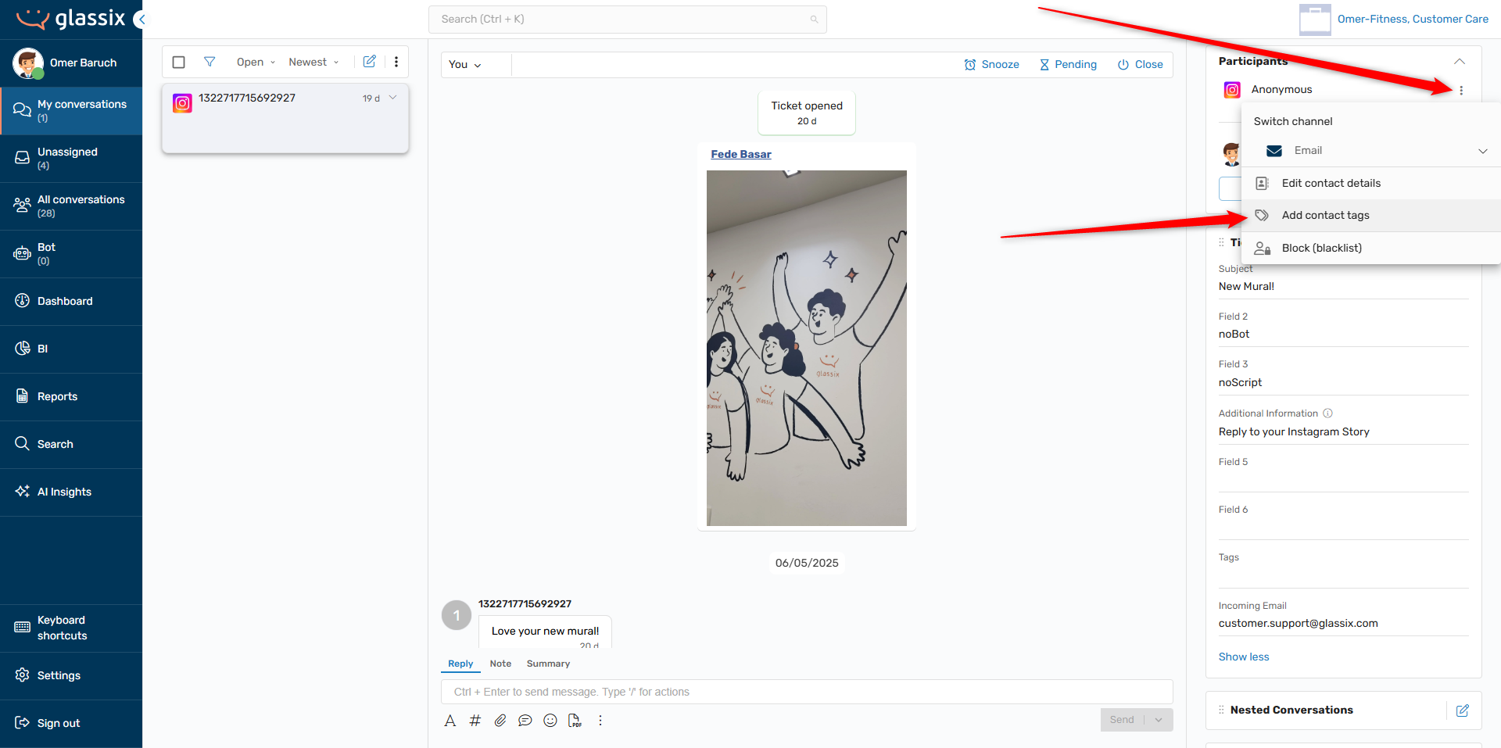
Task: Open message templates speech bubble icon
Action: click(525, 721)
